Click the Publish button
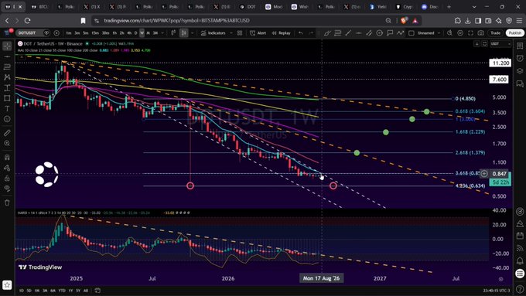This screenshot has width=526, height=296. coord(515,33)
